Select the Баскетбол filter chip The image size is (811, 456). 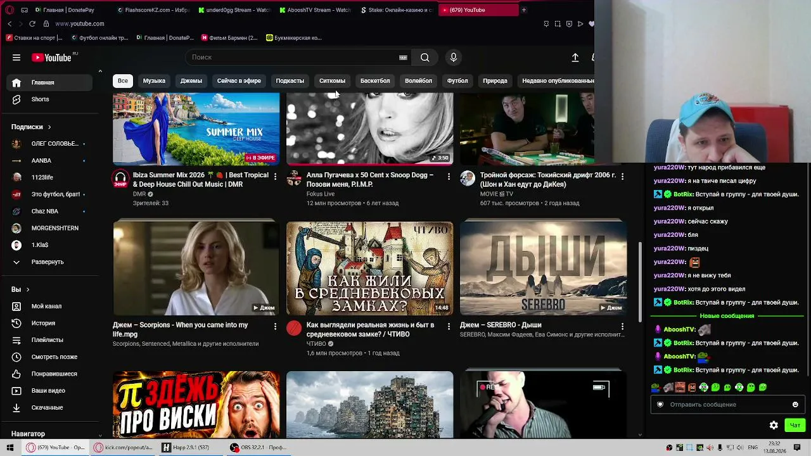click(375, 81)
